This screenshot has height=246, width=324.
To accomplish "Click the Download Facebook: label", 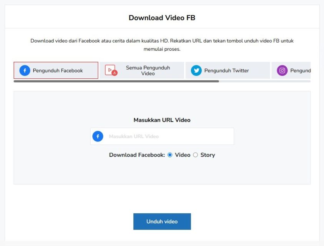I will 137,155.
